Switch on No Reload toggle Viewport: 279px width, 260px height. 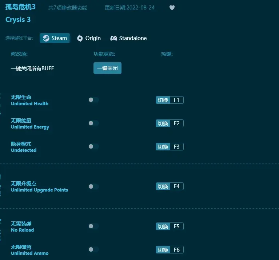tap(93, 226)
